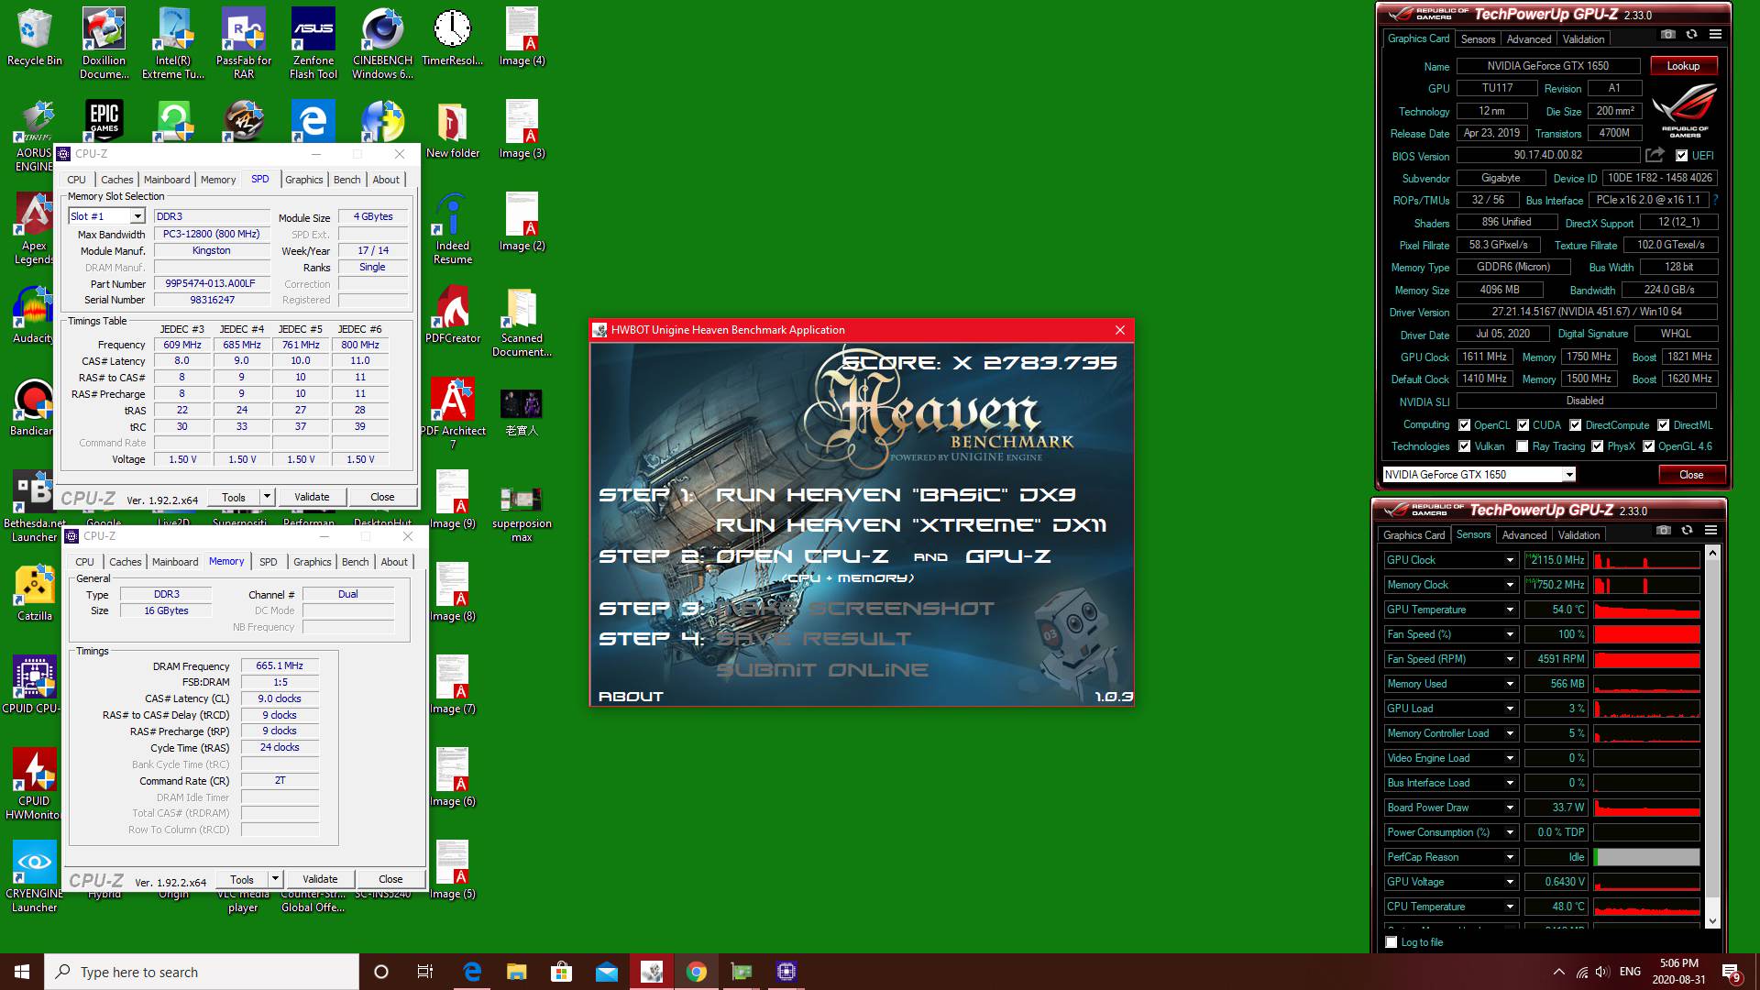Toggle the DirectML checkbox

point(1663,425)
